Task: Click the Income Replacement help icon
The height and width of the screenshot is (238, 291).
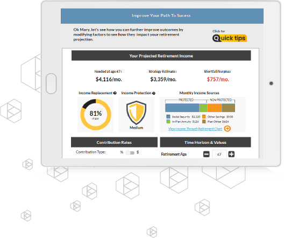Action: (x=115, y=93)
